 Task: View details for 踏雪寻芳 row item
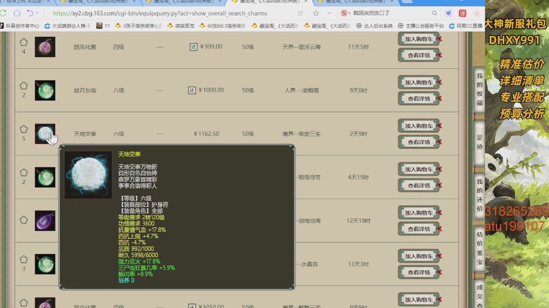click(419, 186)
